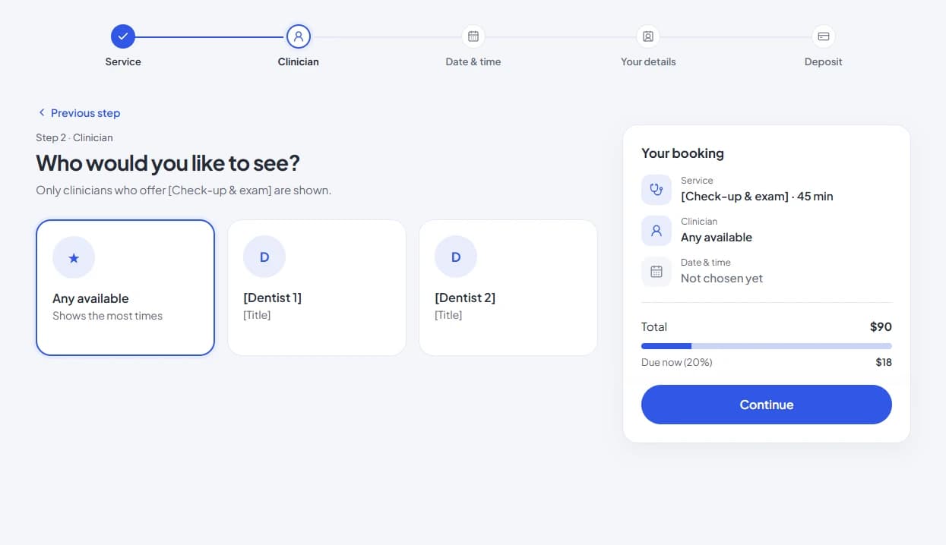Image resolution: width=946 pixels, height=545 pixels.
Task: Click the stethoscope Service icon in booking summary
Action: click(x=657, y=190)
